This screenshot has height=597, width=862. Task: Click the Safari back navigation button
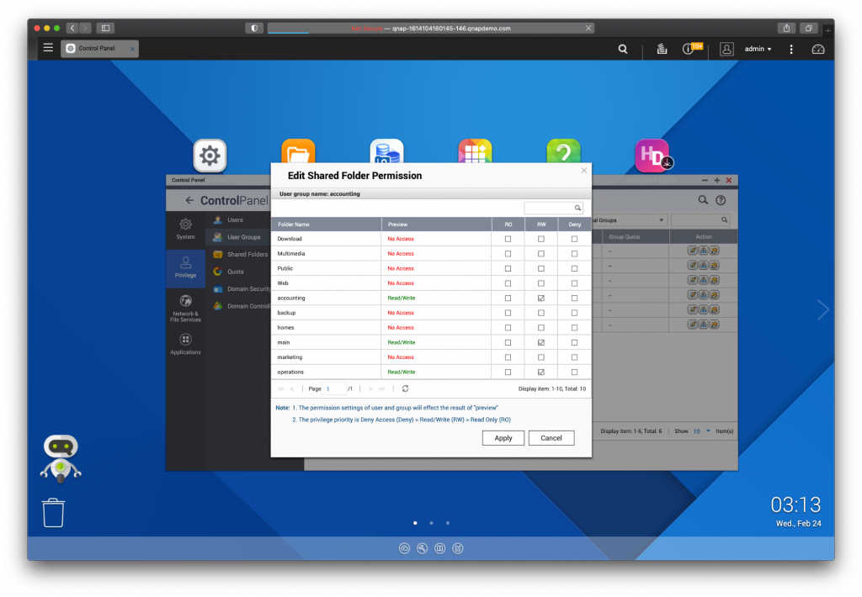pos(72,28)
